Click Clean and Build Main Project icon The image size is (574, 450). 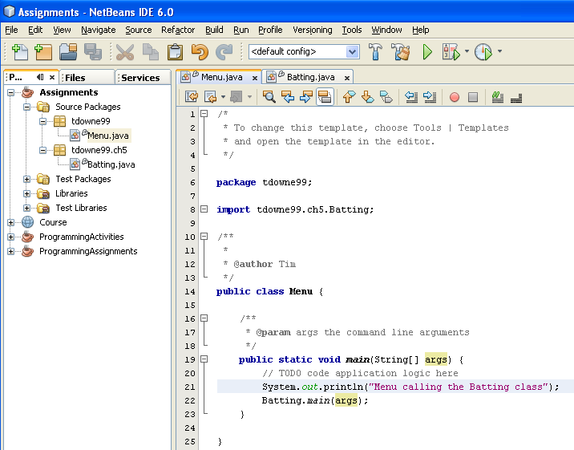400,51
